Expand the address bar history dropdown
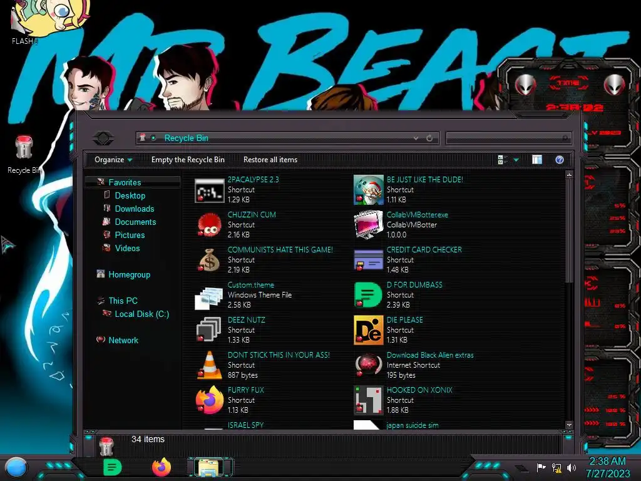The height and width of the screenshot is (481, 641). point(416,138)
